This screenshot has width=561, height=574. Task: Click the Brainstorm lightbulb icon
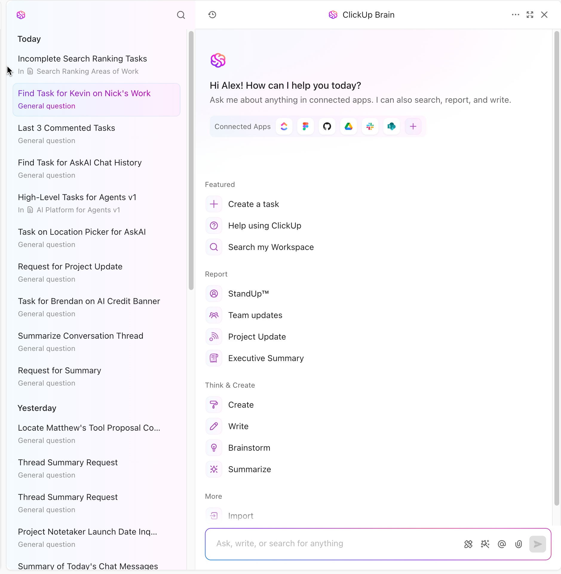pos(214,448)
